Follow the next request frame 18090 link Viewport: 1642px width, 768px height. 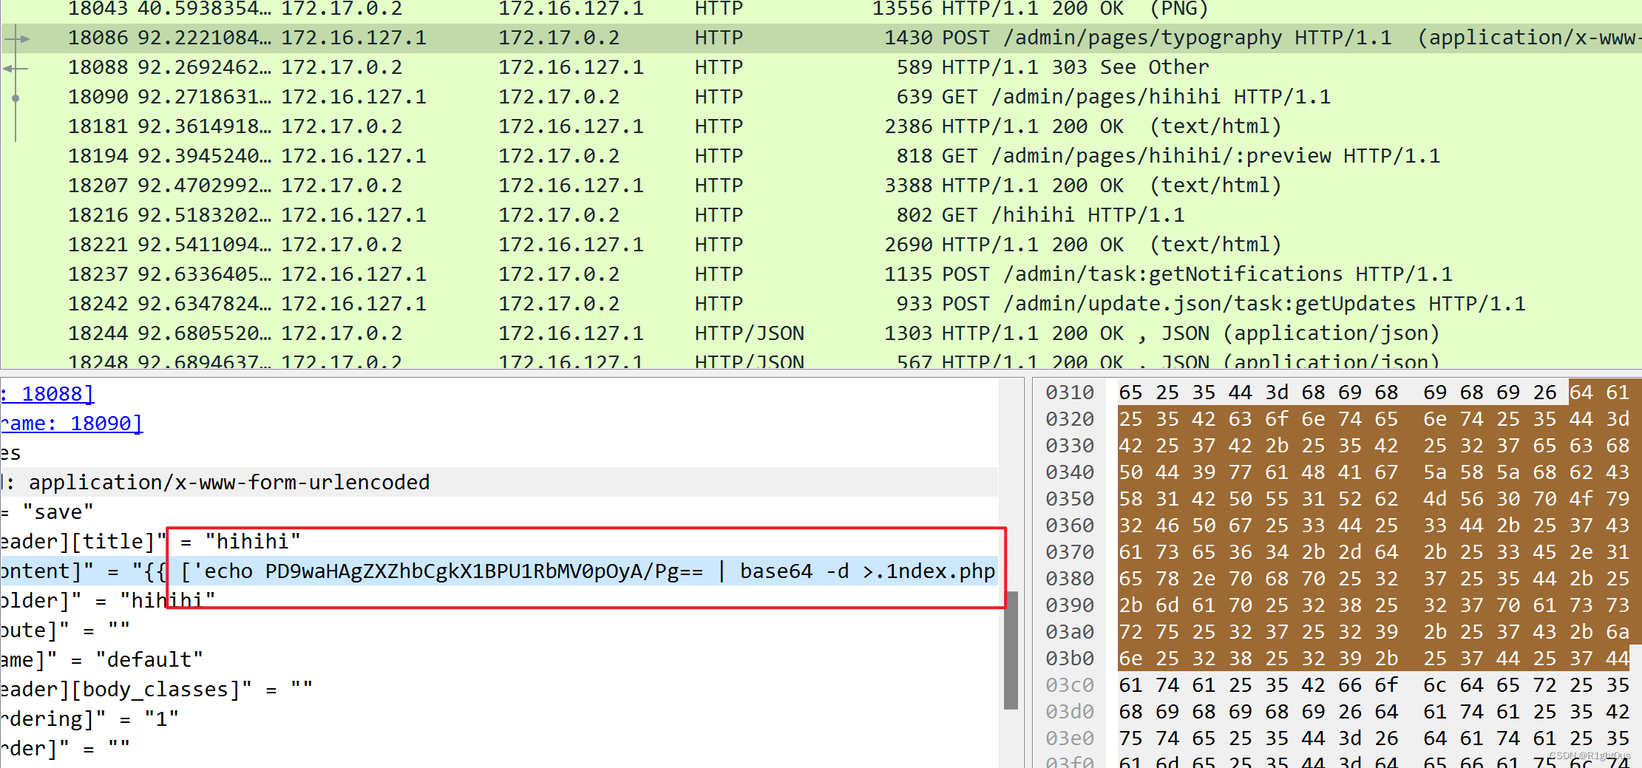click(x=71, y=423)
